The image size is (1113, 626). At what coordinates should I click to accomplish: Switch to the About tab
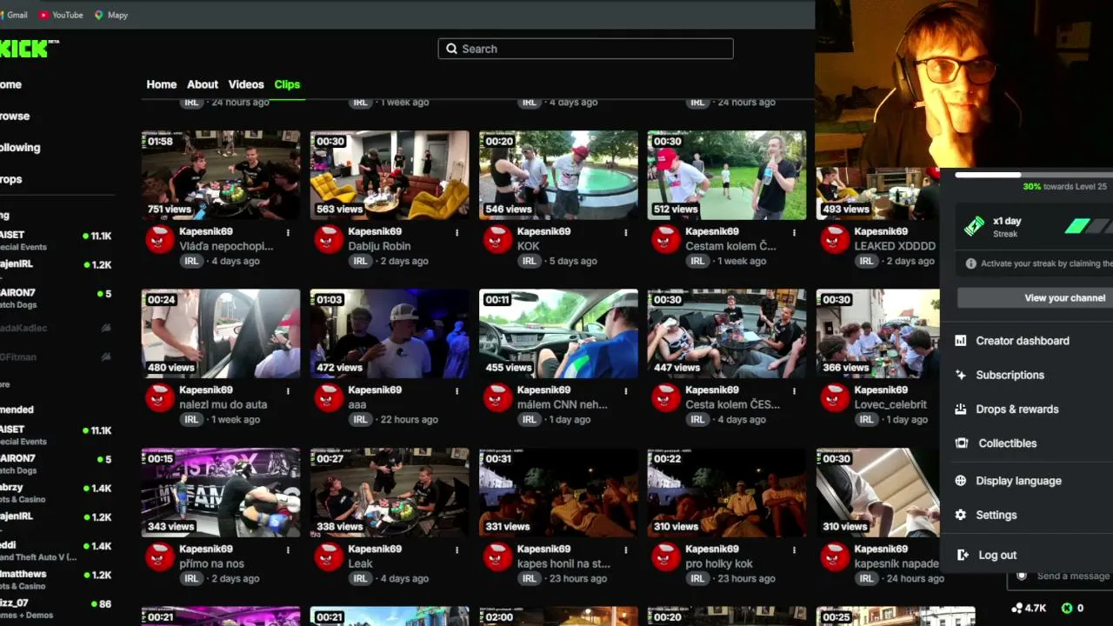(x=203, y=84)
